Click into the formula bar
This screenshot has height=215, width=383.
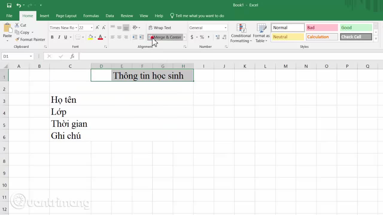coord(230,56)
